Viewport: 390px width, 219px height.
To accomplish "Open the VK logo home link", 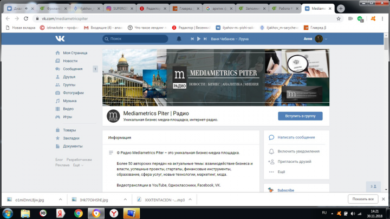I will 60,39.
